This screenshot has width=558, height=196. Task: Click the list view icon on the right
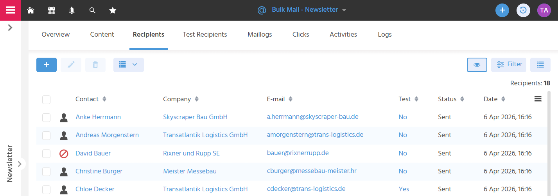540,65
